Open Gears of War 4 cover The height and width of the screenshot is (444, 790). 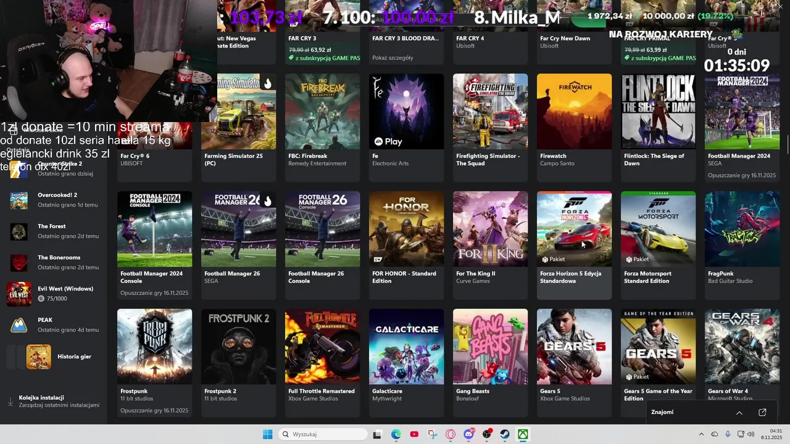[x=742, y=347]
